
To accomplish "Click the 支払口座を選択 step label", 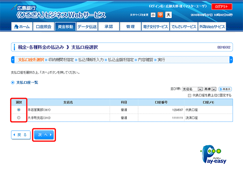I will pyautogui.click(x=31, y=60).
